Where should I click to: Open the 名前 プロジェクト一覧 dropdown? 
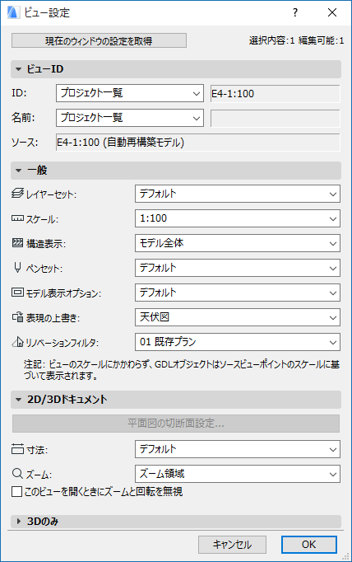[130, 118]
